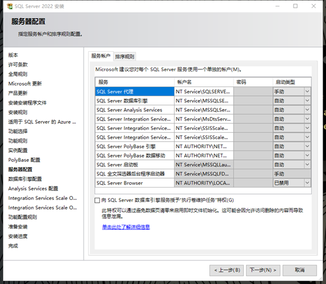Viewport: 326px width, 284px height.
Task: Click account name NT Service\MSSQLFD... cell
Action: [204, 173]
